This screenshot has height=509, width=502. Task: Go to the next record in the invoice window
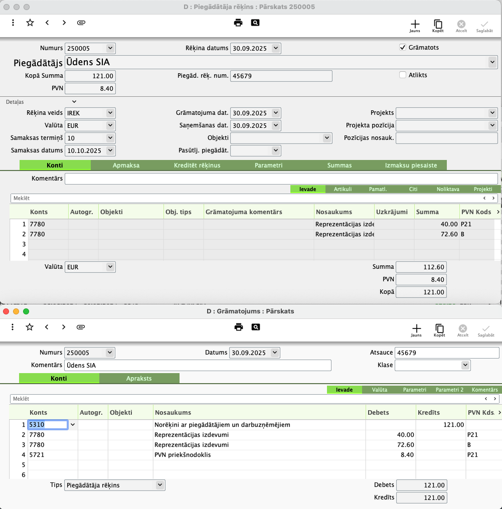coord(64,23)
